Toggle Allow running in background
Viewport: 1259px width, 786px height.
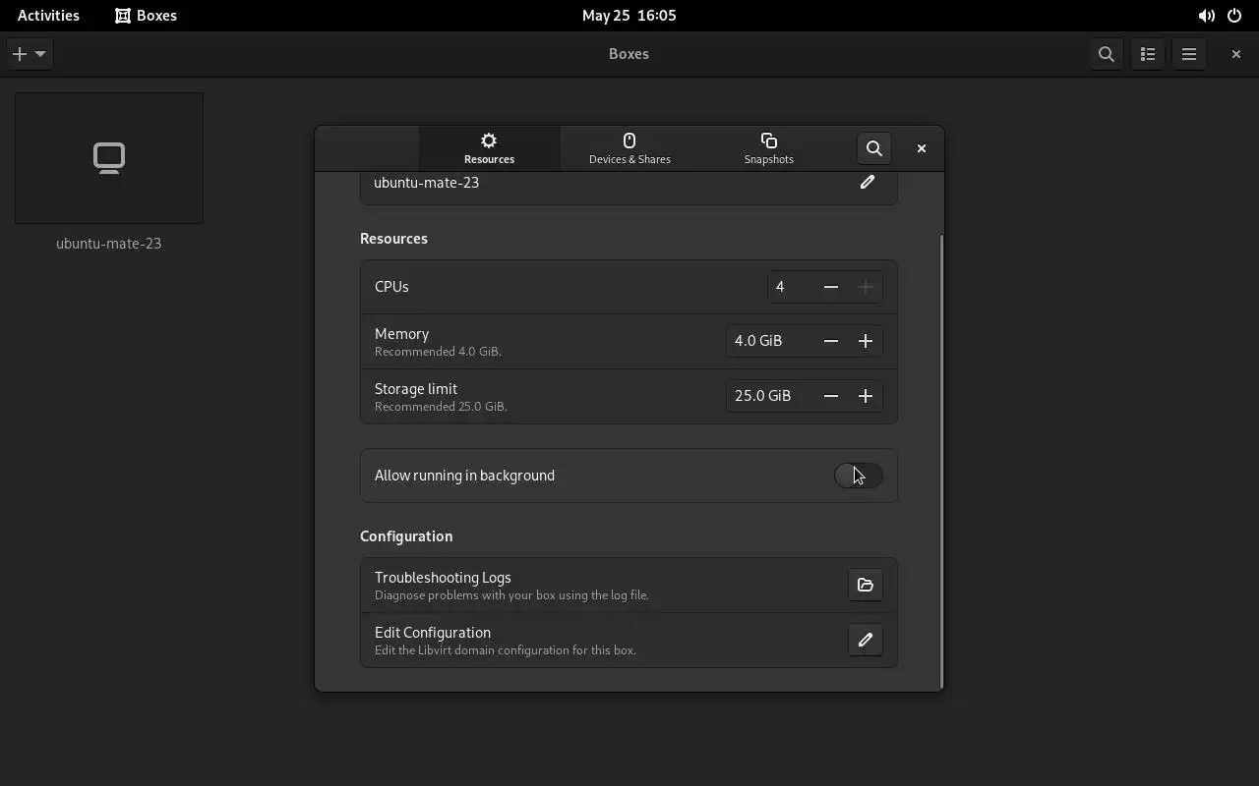coord(859,476)
